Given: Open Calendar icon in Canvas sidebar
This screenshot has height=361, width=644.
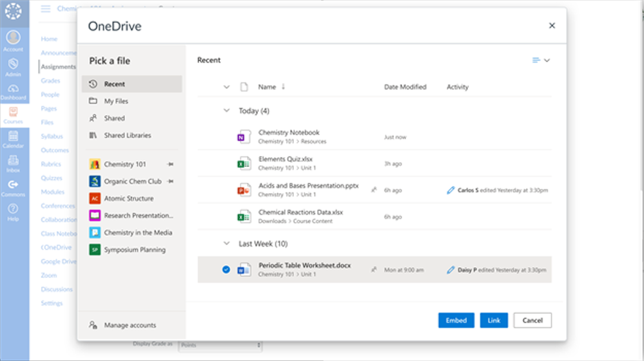Looking at the screenshot, I should [x=13, y=136].
